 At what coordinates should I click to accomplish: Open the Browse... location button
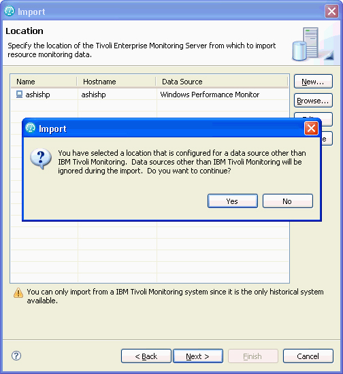coord(313,101)
